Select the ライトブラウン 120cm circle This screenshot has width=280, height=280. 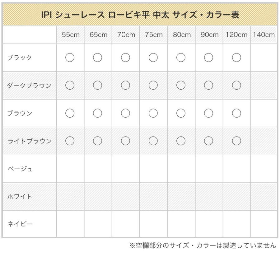pos(236,141)
